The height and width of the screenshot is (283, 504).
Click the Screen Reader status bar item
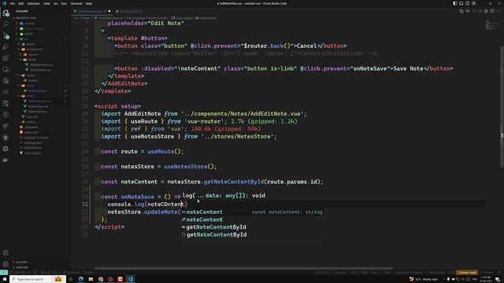point(467,273)
